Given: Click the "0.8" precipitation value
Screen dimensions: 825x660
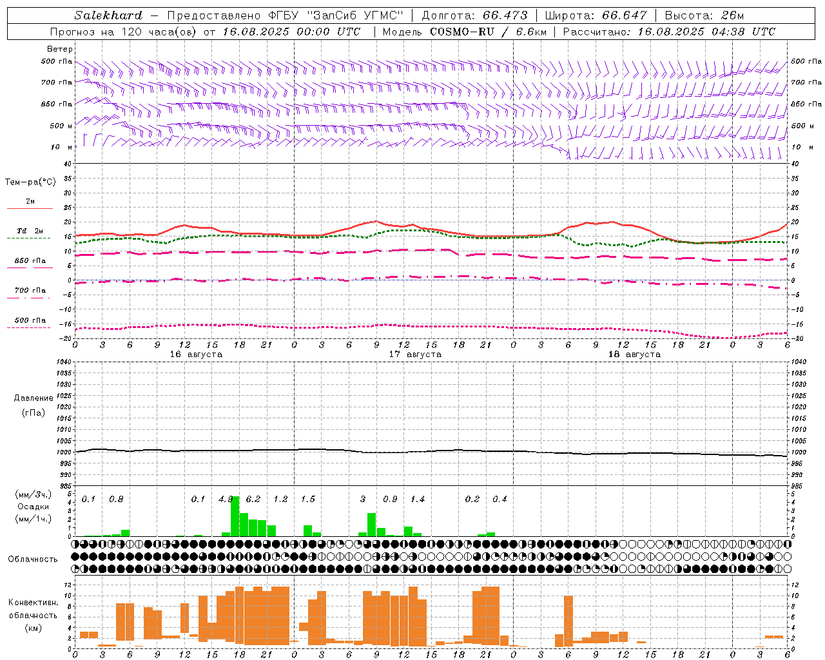Looking at the screenshot, I should point(116,499).
